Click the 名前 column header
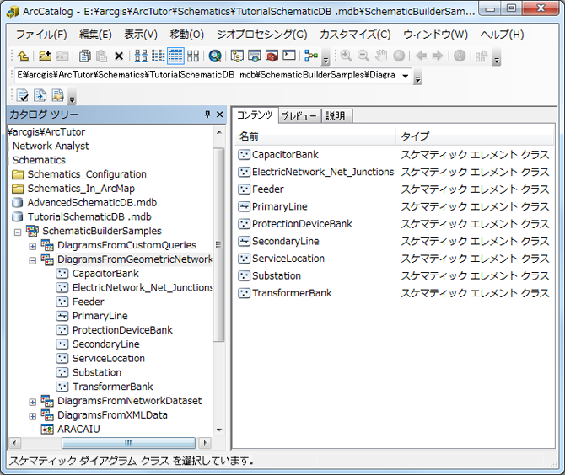Screen dimensions: 565x475 (x=249, y=136)
